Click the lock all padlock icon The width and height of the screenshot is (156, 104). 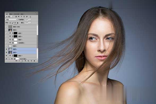click(x=18, y=23)
